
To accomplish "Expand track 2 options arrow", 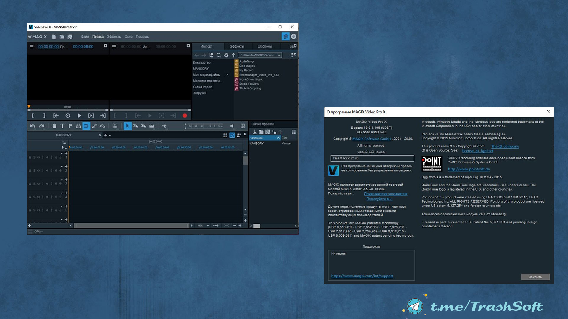I will click(62, 167).
